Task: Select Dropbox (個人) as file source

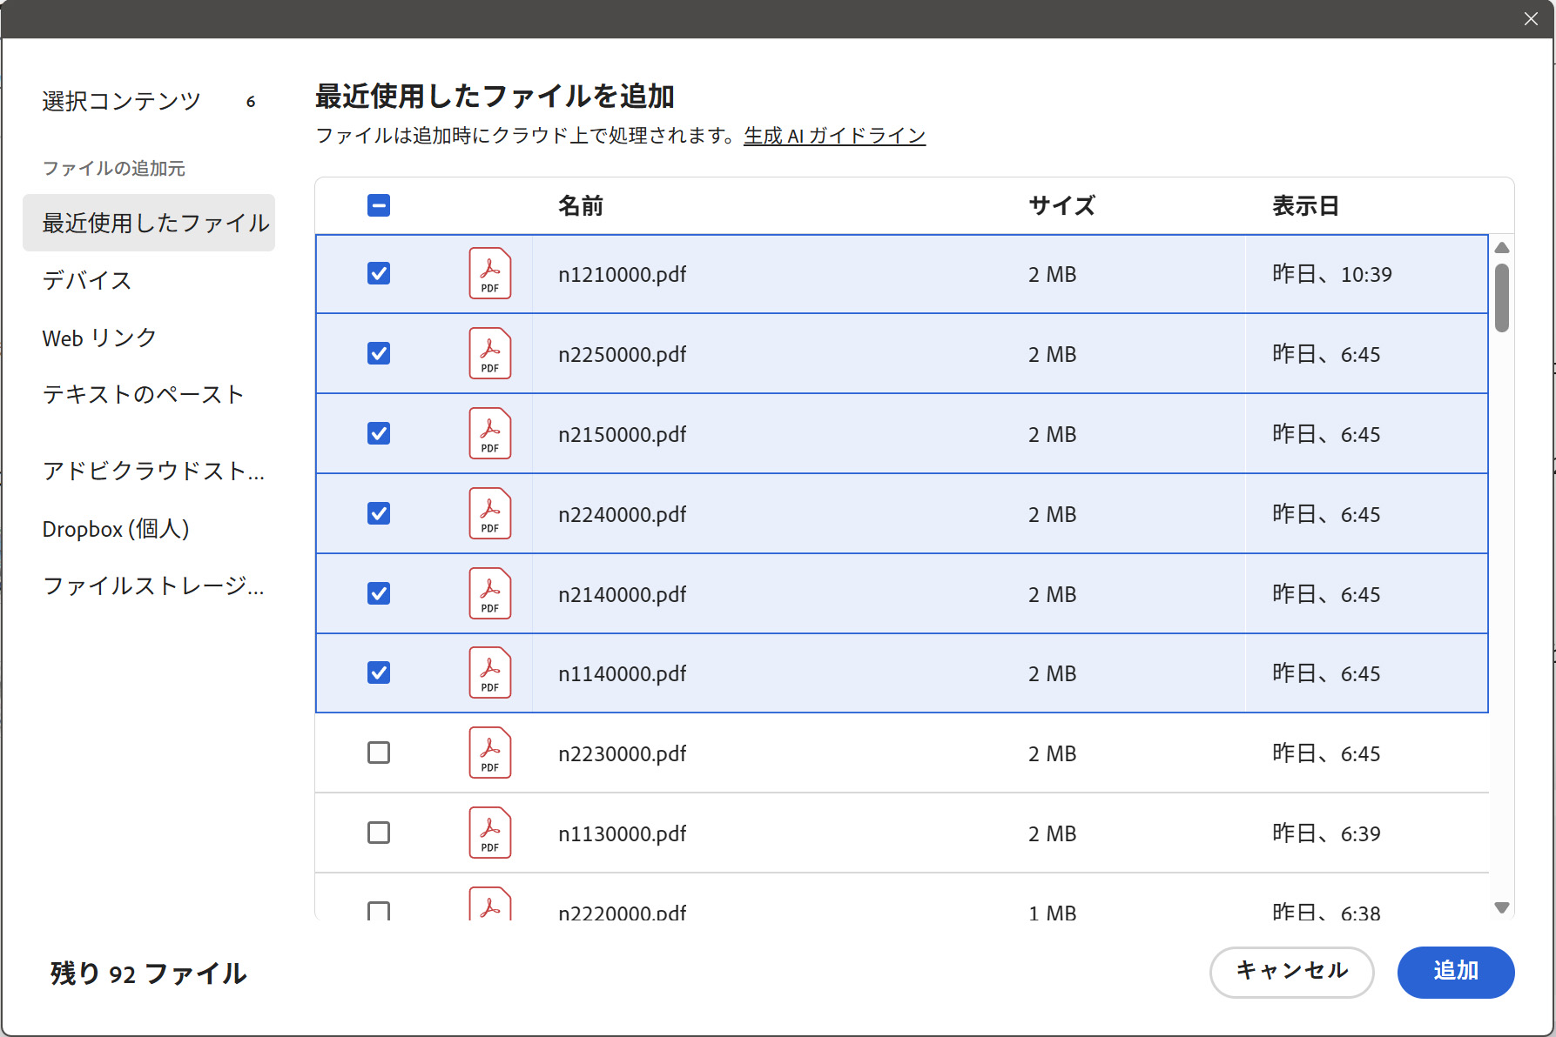Action: pos(116,529)
